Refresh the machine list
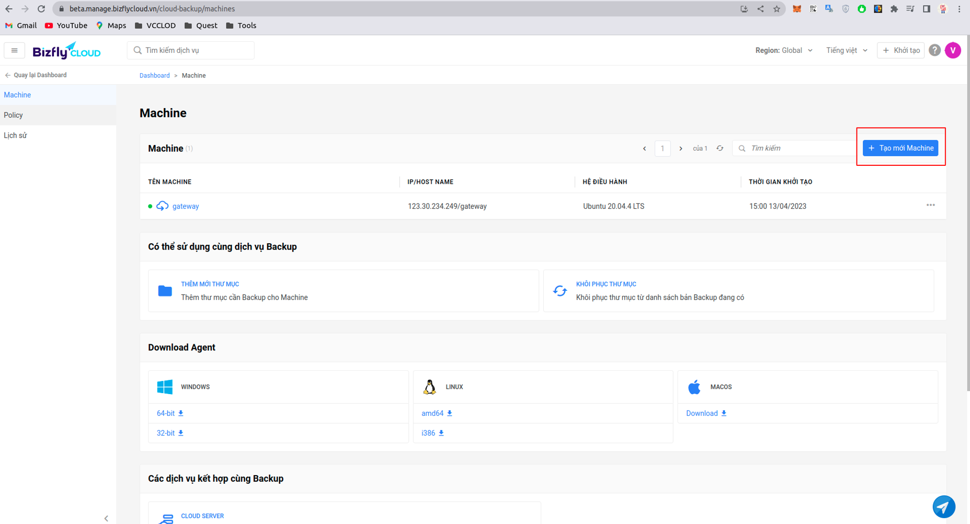Image resolution: width=970 pixels, height=524 pixels. (x=720, y=148)
